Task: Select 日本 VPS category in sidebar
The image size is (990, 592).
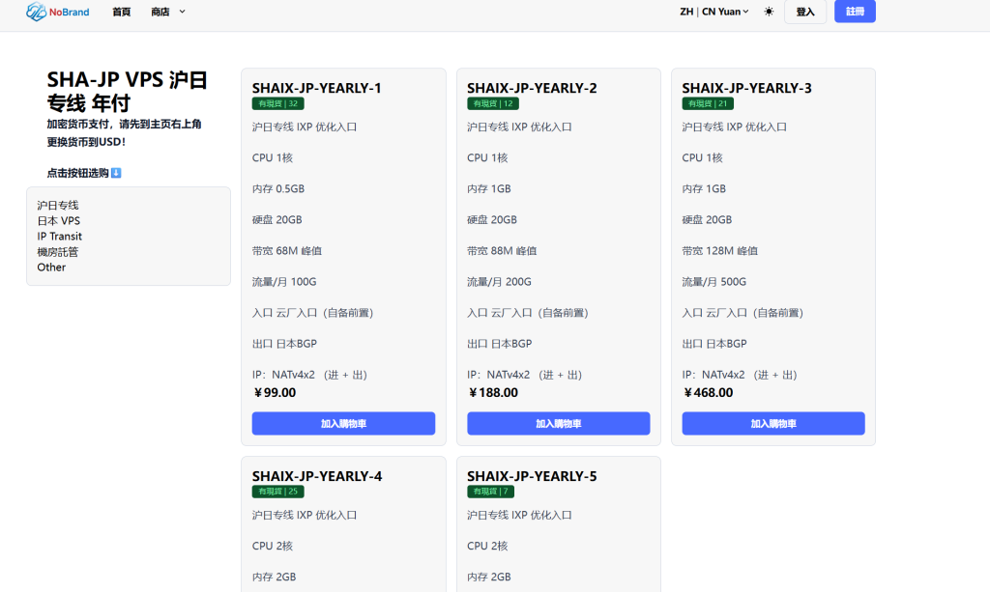Action: (x=58, y=221)
